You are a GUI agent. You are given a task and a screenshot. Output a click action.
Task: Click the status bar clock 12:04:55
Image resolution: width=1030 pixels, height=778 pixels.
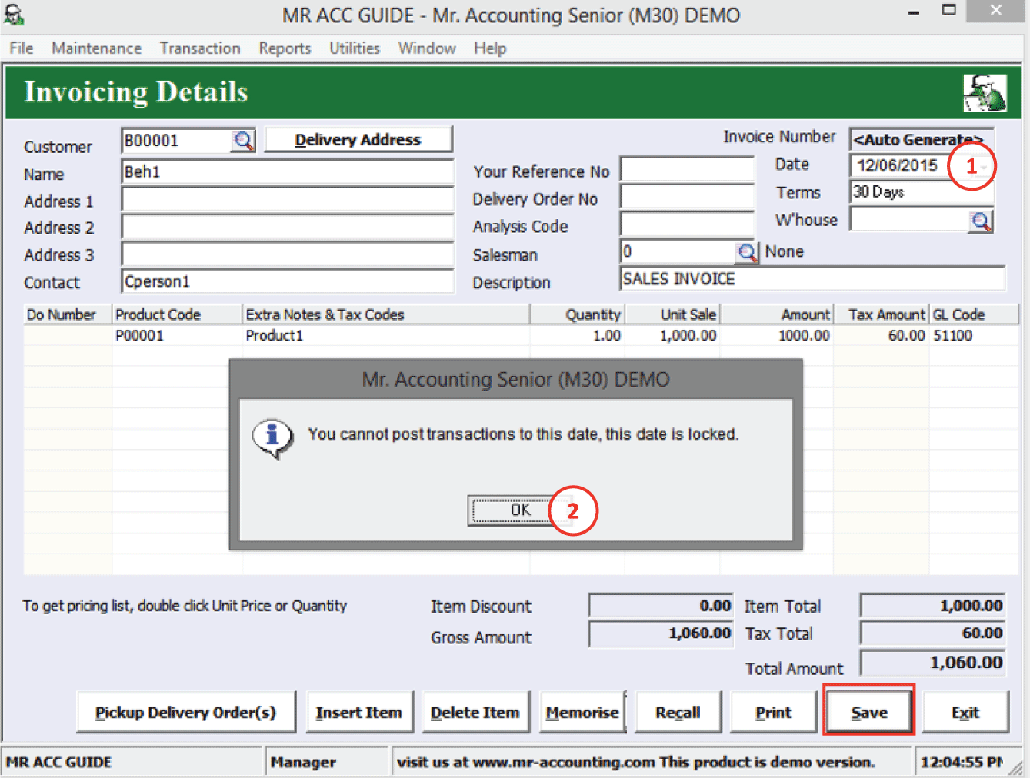(962, 762)
